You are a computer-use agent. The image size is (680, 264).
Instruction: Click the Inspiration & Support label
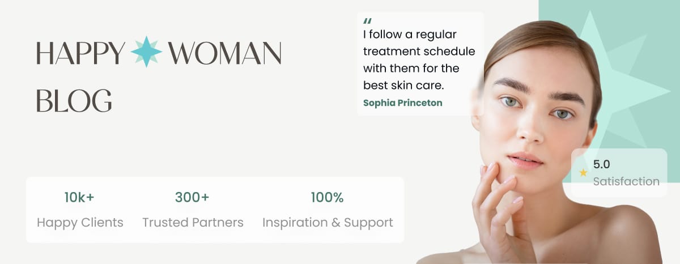[328, 223]
